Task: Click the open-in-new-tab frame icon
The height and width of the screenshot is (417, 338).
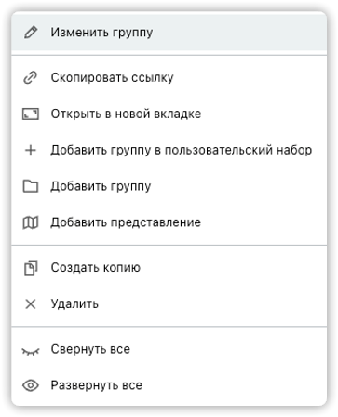Action: pyautogui.click(x=31, y=114)
